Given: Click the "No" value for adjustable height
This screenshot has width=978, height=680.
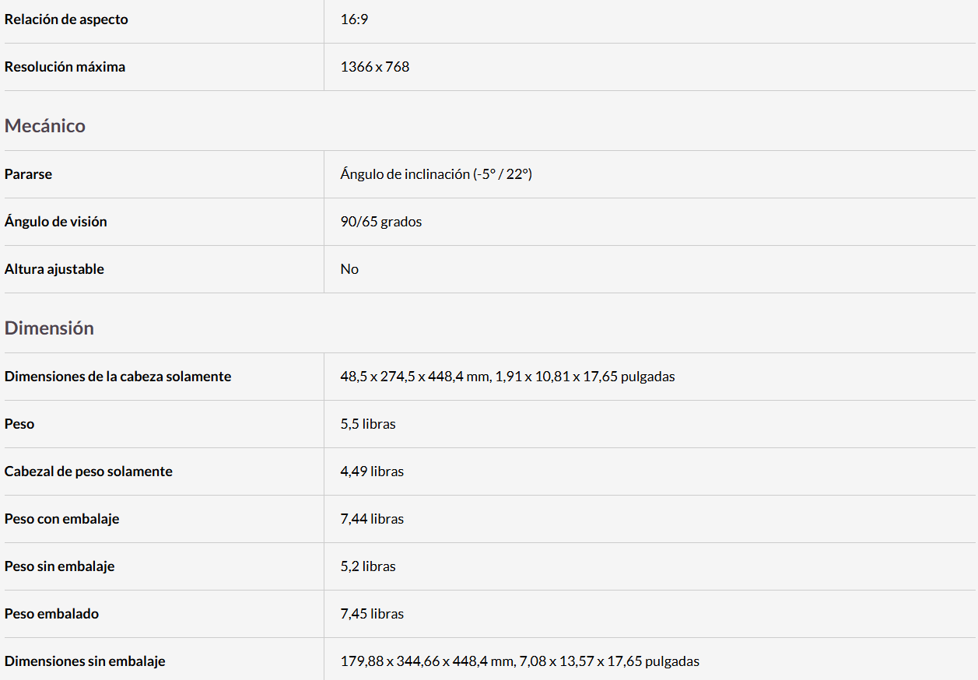Looking at the screenshot, I should click(349, 269).
